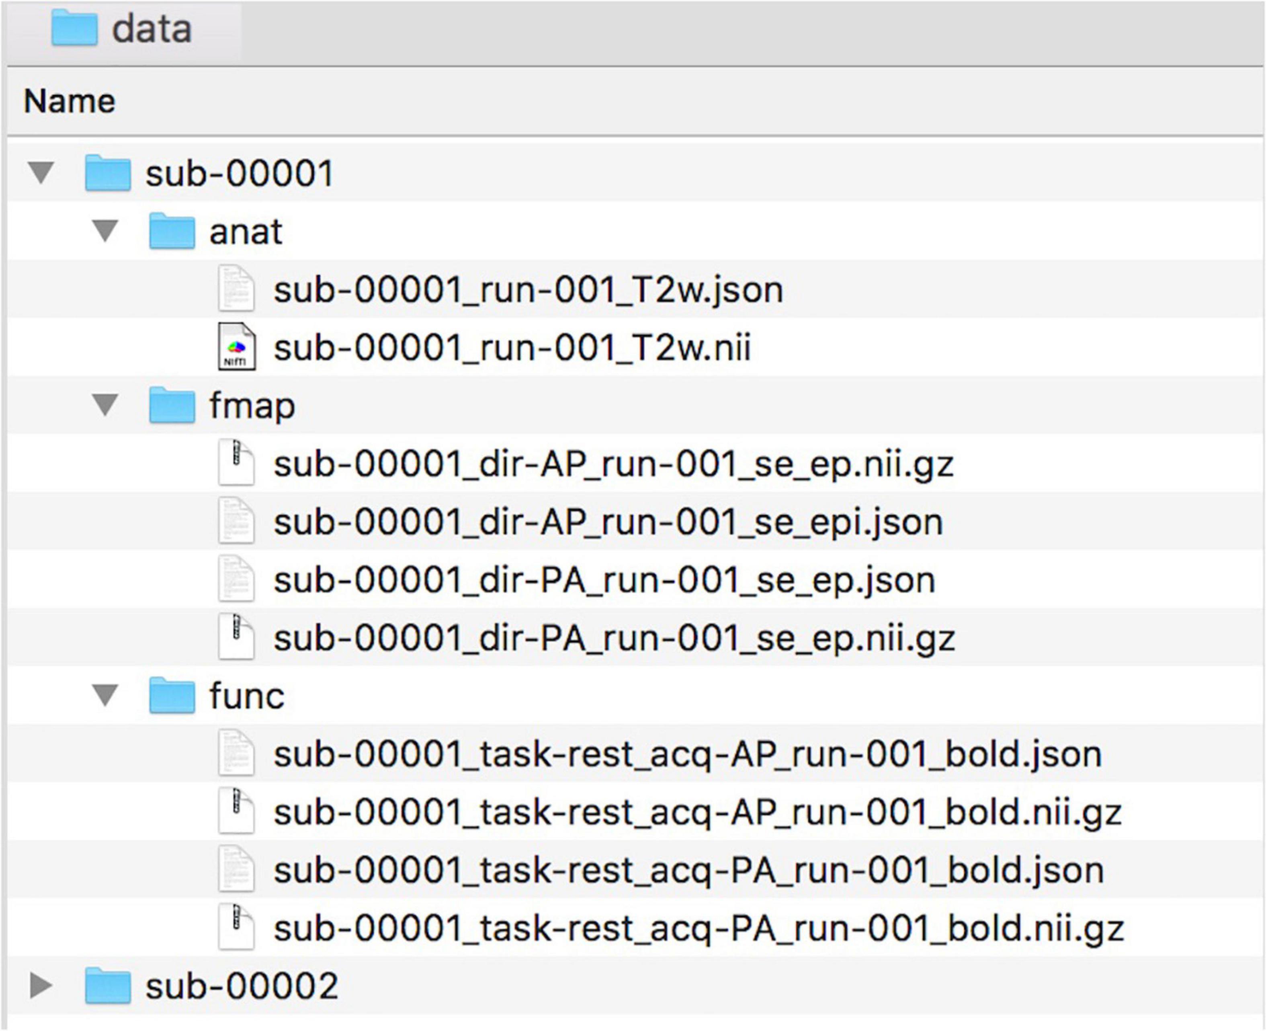Viewport: 1266px width, 1031px height.
Task: Select the data window title text
Action: tap(152, 29)
